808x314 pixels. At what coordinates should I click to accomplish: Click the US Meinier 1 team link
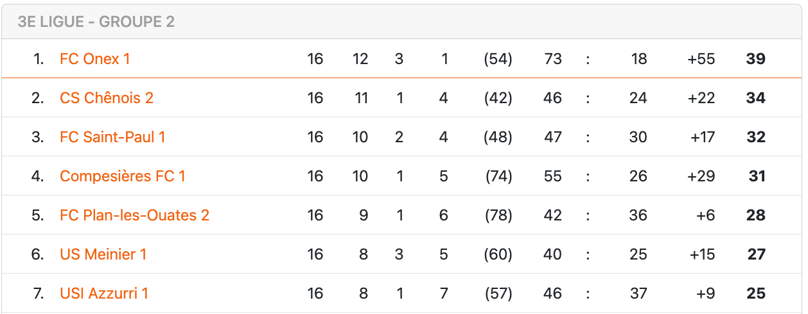pos(103,254)
